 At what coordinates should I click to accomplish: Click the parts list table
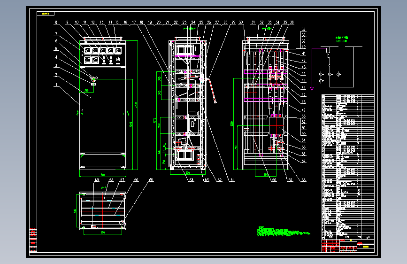tap(348, 166)
